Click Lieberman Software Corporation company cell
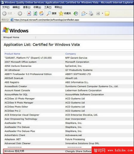 point(83,90)
